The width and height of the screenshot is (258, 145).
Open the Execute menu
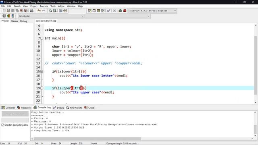(44, 6)
